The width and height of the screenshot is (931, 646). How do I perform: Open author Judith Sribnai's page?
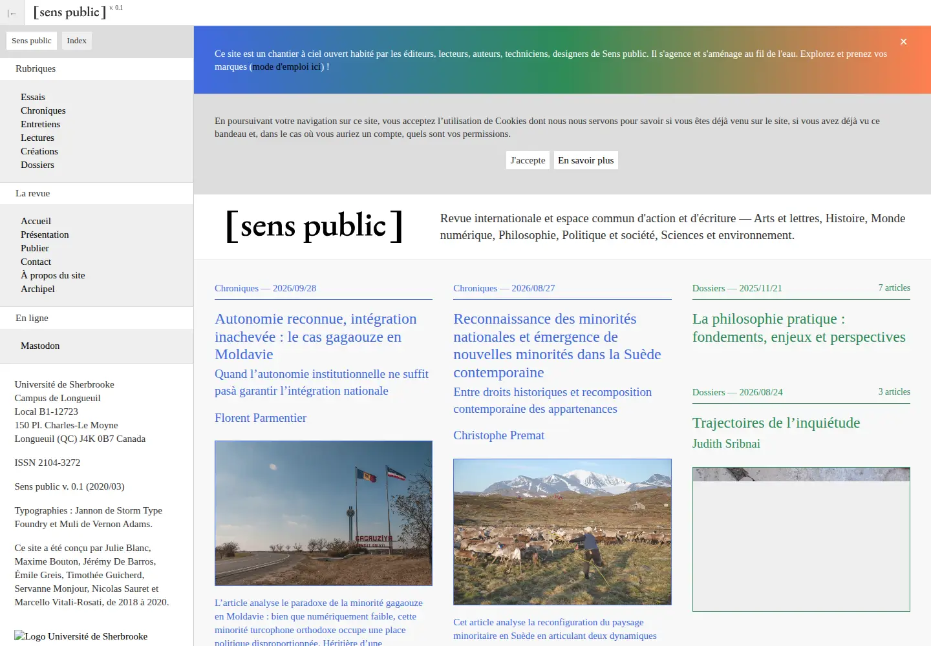point(726,444)
